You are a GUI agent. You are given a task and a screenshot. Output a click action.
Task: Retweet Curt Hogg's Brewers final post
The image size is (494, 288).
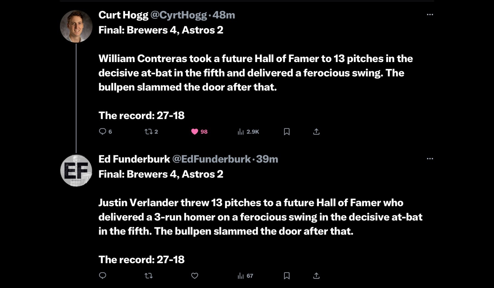tap(148, 132)
